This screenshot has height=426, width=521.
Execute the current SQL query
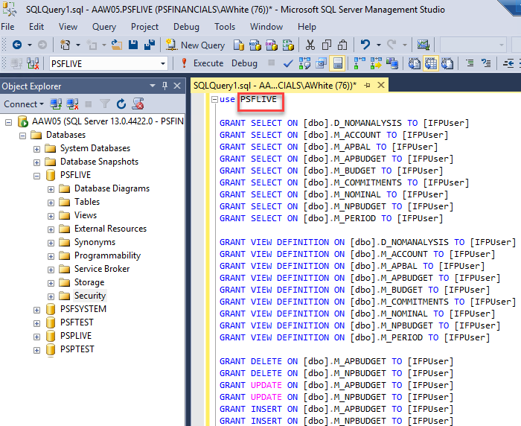[202, 63]
